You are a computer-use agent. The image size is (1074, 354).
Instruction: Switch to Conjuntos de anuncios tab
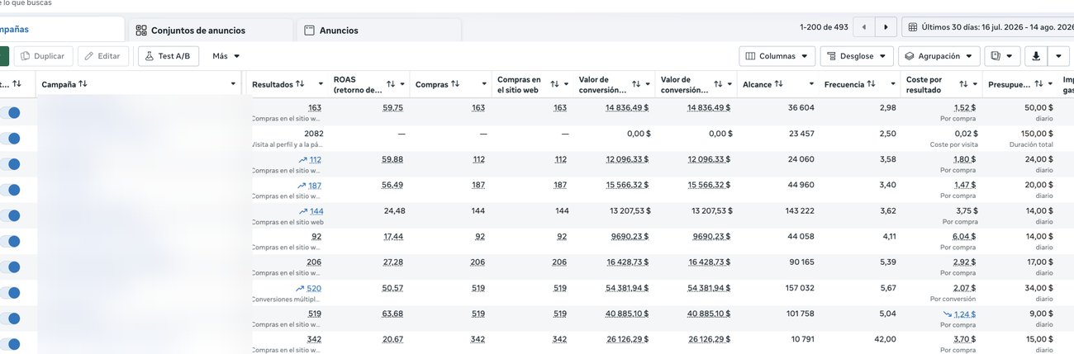(x=211, y=31)
